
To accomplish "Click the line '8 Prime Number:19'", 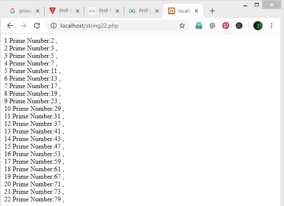I will (32, 94).
